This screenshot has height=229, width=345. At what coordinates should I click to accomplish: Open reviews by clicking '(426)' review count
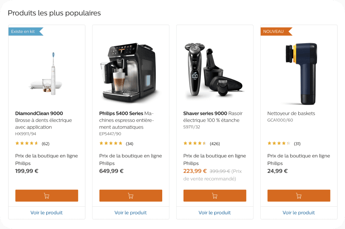click(x=216, y=143)
